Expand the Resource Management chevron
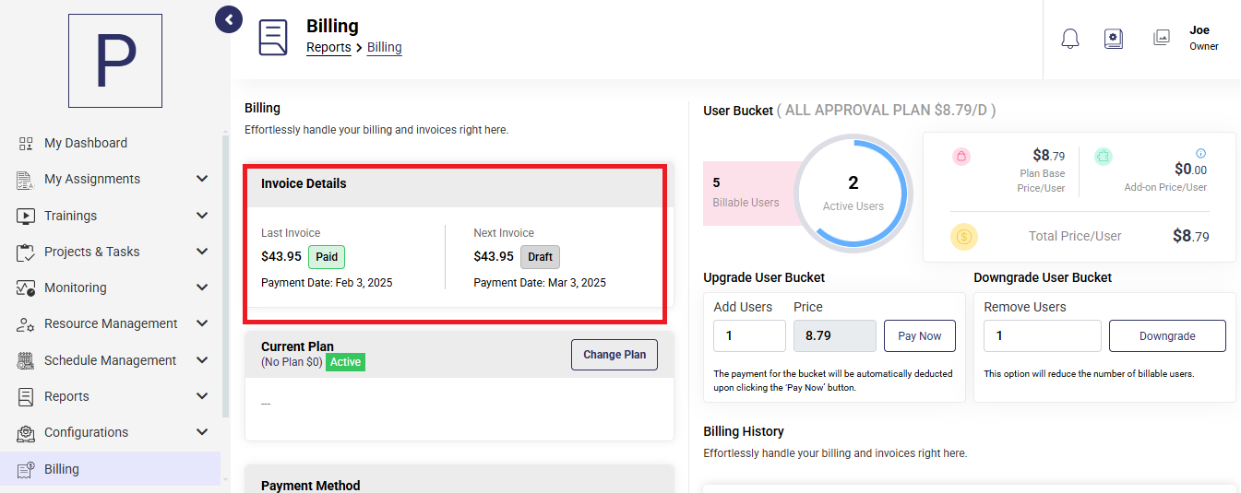This screenshot has height=493, width=1241. click(202, 323)
